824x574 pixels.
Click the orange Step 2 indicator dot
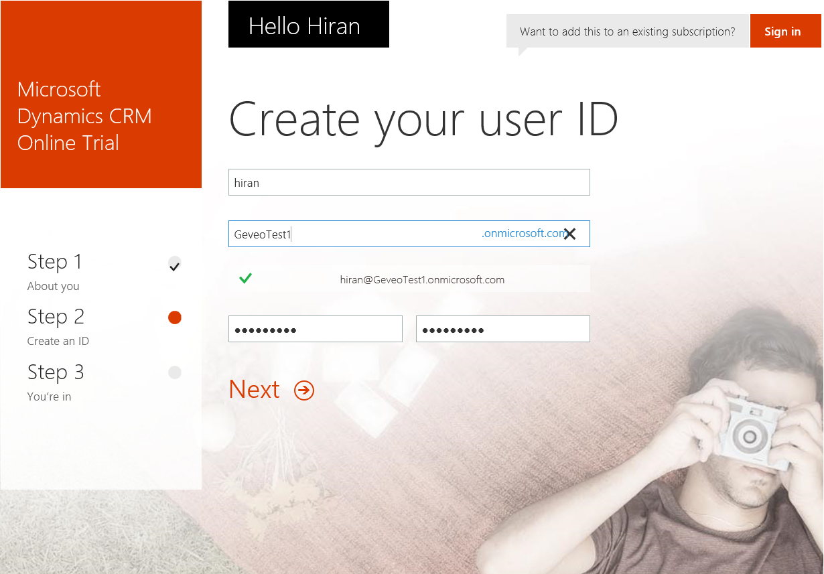point(175,317)
